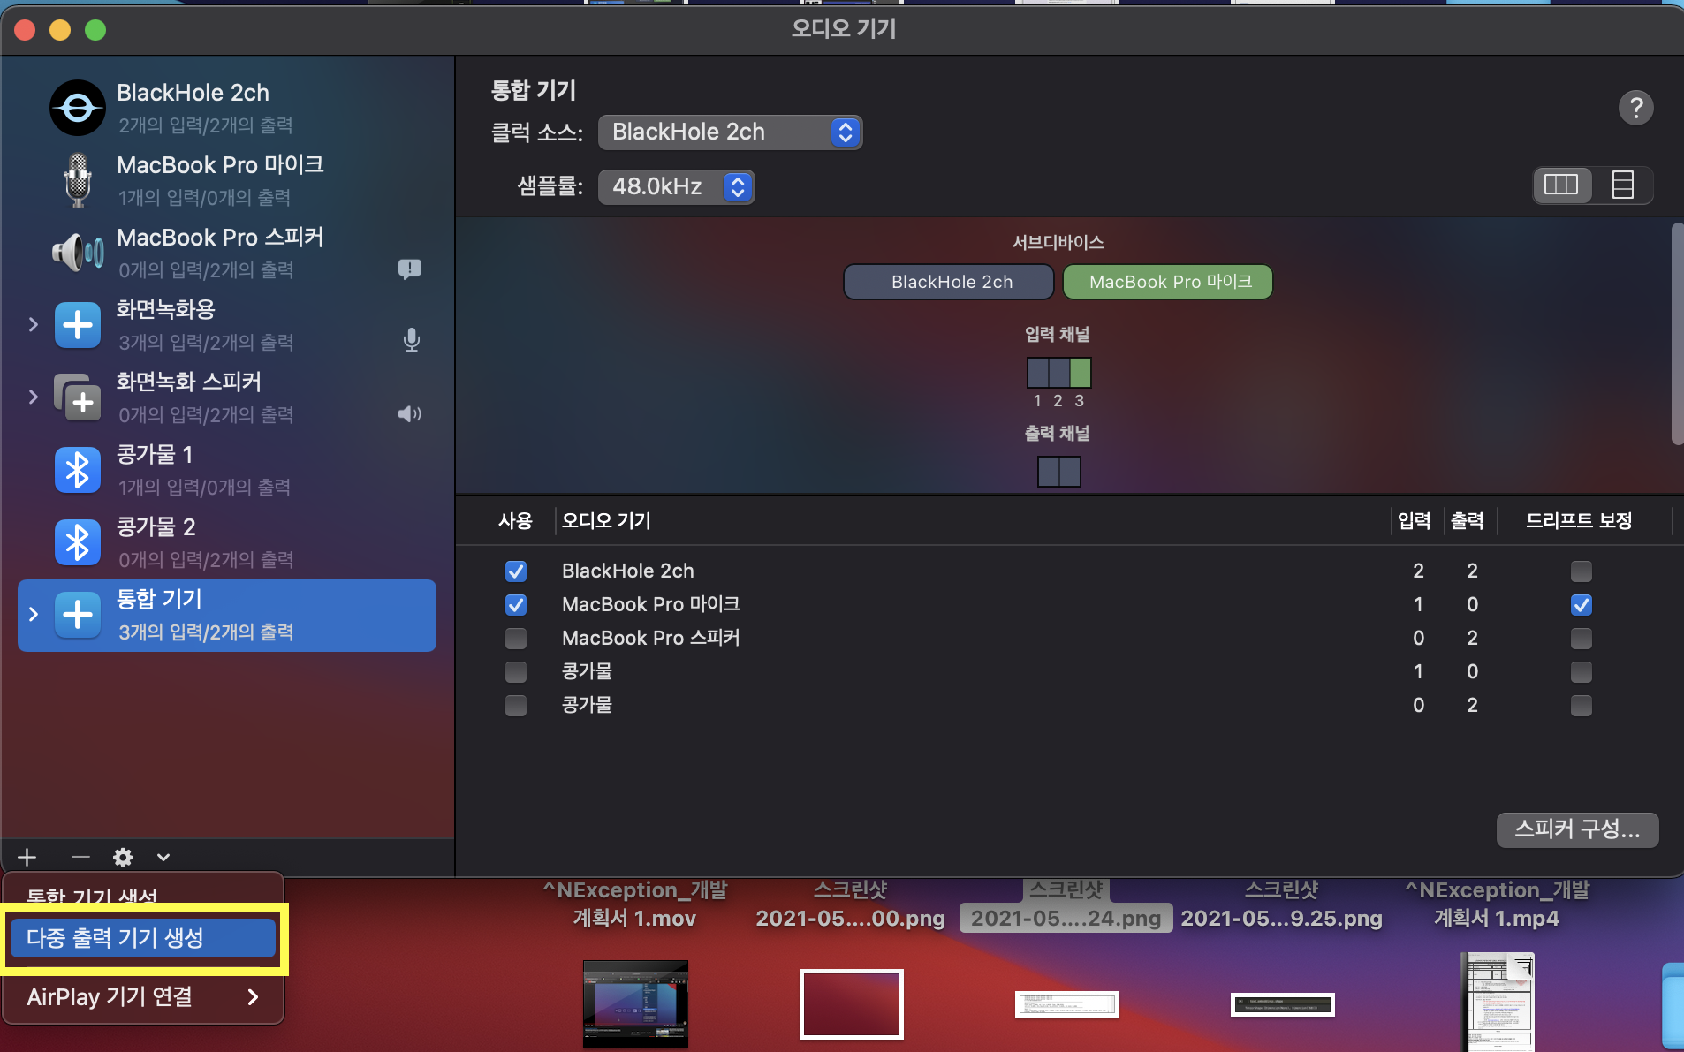Click green input channel 3 block
This screenshot has height=1052, width=1684.
1081,373
